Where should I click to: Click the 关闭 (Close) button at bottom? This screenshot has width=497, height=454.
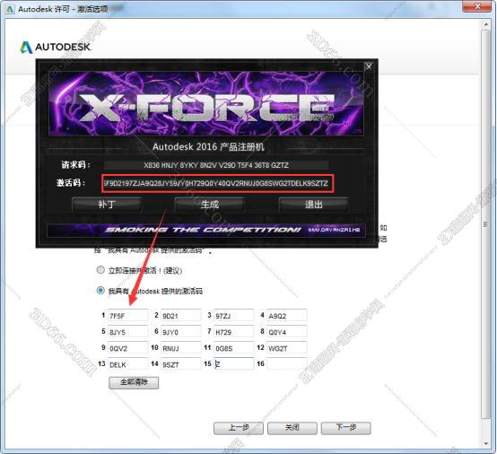pos(292,428)
